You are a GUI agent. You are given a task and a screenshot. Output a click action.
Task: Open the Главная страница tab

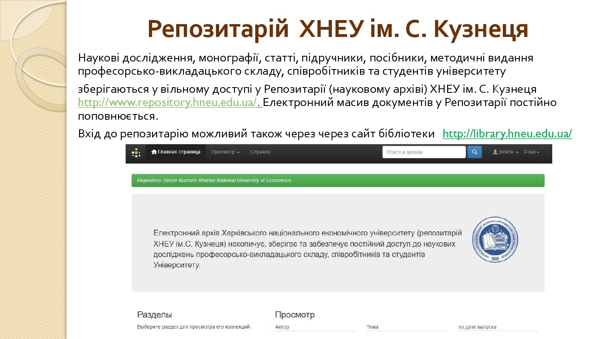pyautogui.click(x=176, y=152)
